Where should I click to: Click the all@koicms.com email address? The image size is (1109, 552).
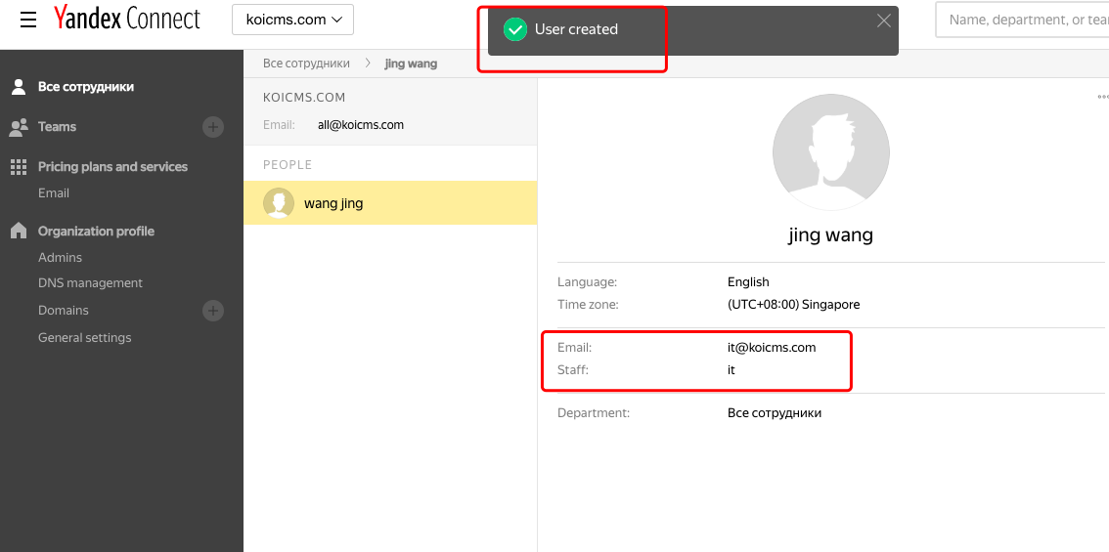tap(361, 125)
